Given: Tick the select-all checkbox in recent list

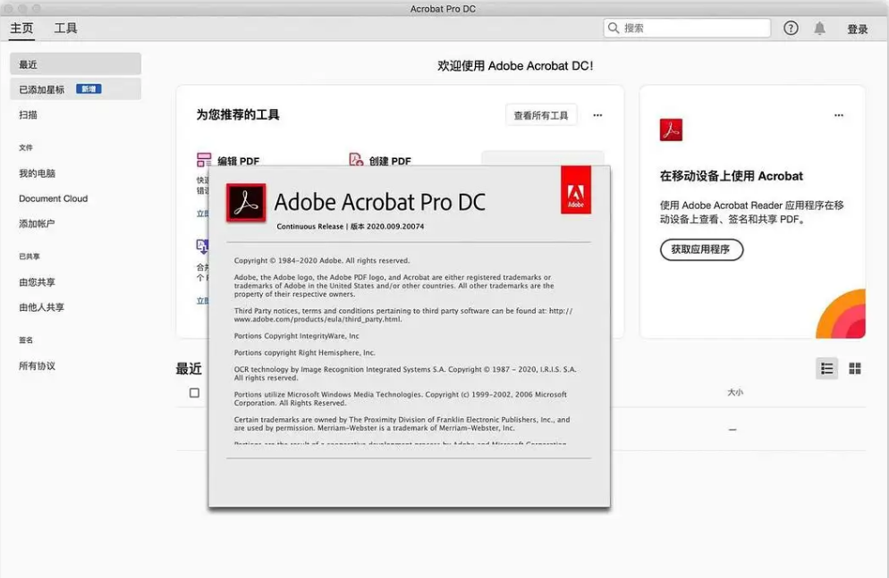Looking at the screenshot, I should tap(194, 392).
